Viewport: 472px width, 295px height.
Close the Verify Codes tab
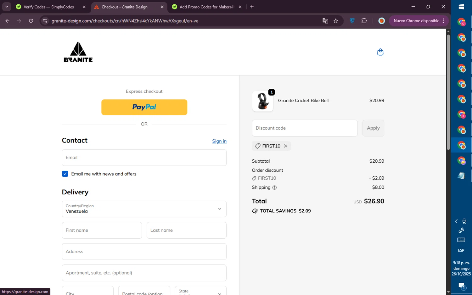coord(84,7)
